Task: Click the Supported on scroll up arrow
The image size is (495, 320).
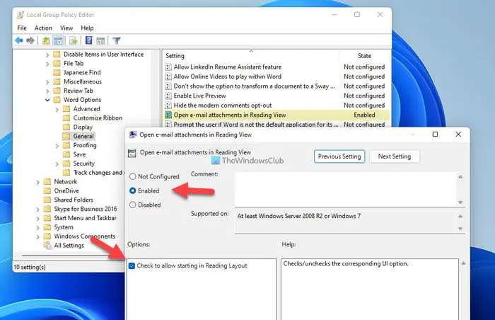Action: [x=460, y=217]
